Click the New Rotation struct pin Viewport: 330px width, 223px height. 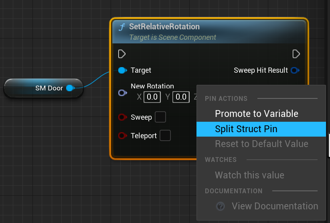coord(122,93)
